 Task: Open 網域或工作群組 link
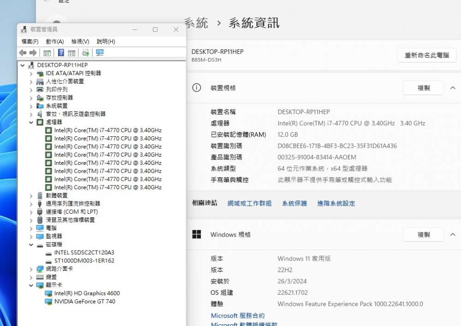pos(249,203)
